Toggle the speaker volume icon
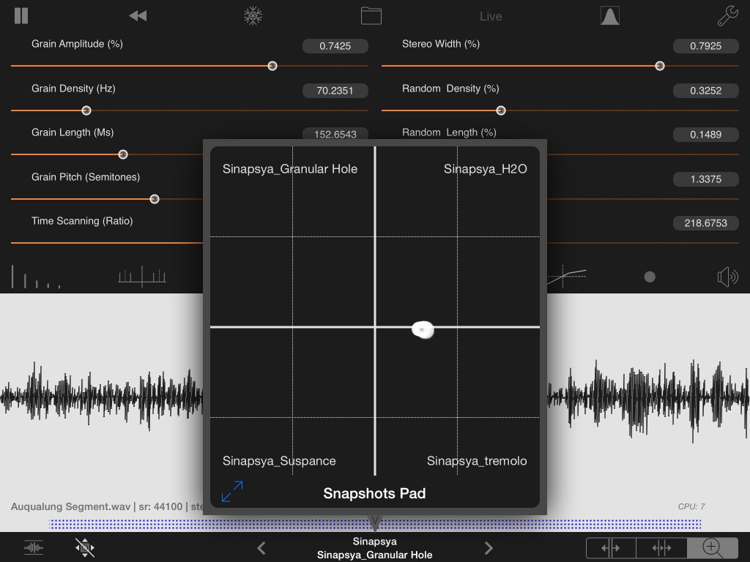 click(727, 277)
